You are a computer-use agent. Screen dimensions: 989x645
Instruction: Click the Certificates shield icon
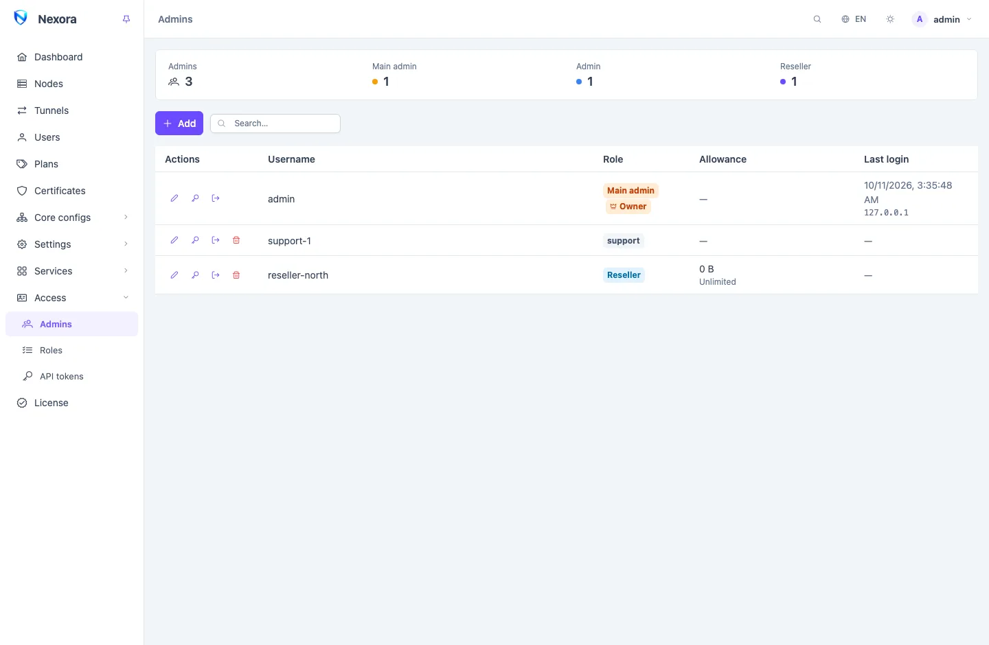click(x=22, y=191)
